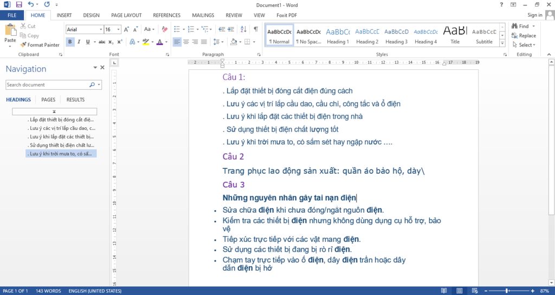The width and height of the screenshot is (555, 295).
Task: Open Word Help question mark
Action: point(501,4)
